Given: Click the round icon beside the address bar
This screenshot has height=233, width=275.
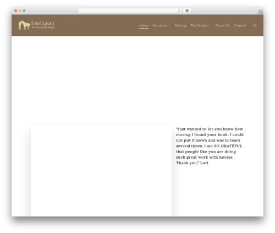Looking at the screenshot, I should coord(187,11).
